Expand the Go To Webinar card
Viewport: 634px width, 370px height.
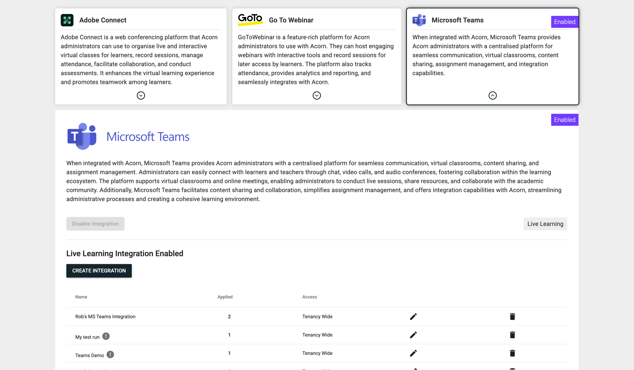tap(316, 95)
